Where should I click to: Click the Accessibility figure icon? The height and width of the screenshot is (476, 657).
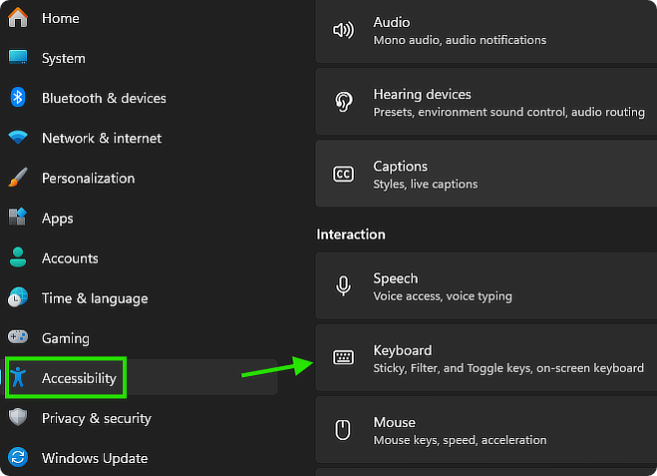tap(18, 377)
